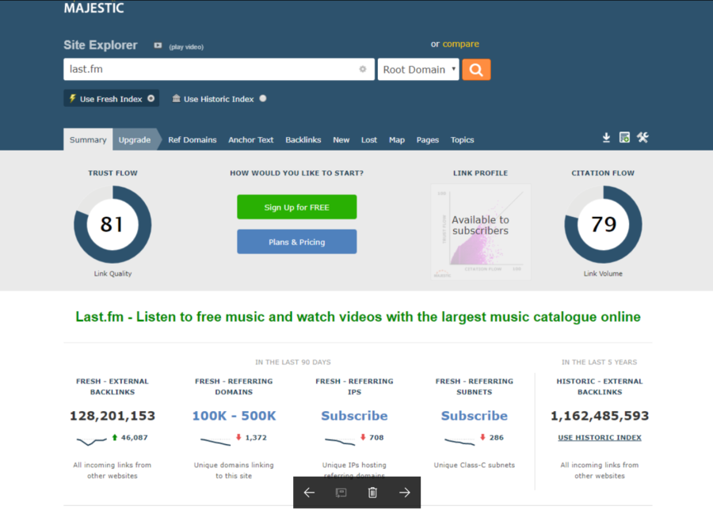Click the 708 referring IPs decrease figure

[x=376, y=437]
